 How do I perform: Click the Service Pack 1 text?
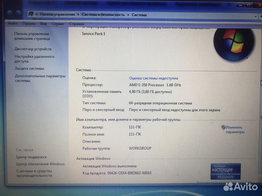click(x=94, y=34)
